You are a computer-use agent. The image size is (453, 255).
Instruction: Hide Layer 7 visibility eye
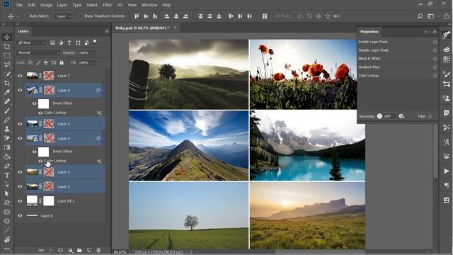pyautogui.click(x=20, y=76)
